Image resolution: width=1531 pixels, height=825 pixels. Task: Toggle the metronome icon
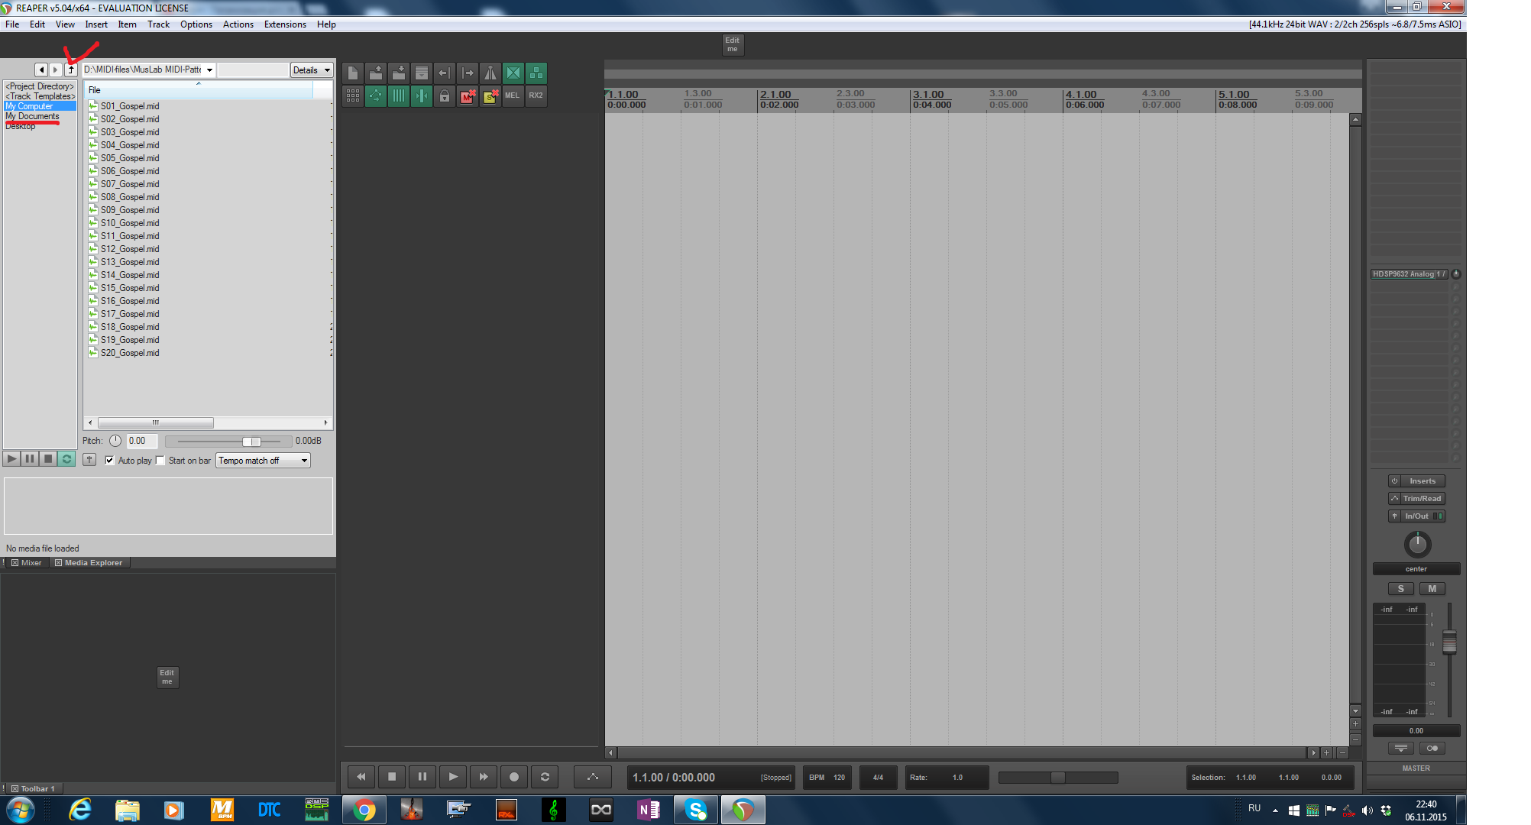(x=490, y=73)
